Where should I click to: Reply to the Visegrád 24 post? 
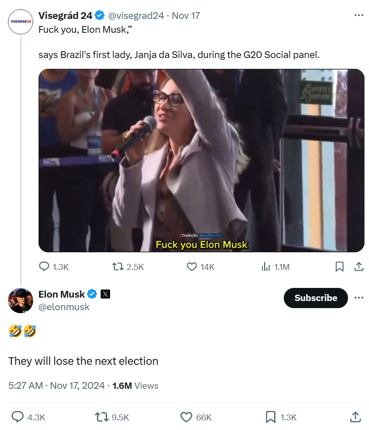pos(44,266)
